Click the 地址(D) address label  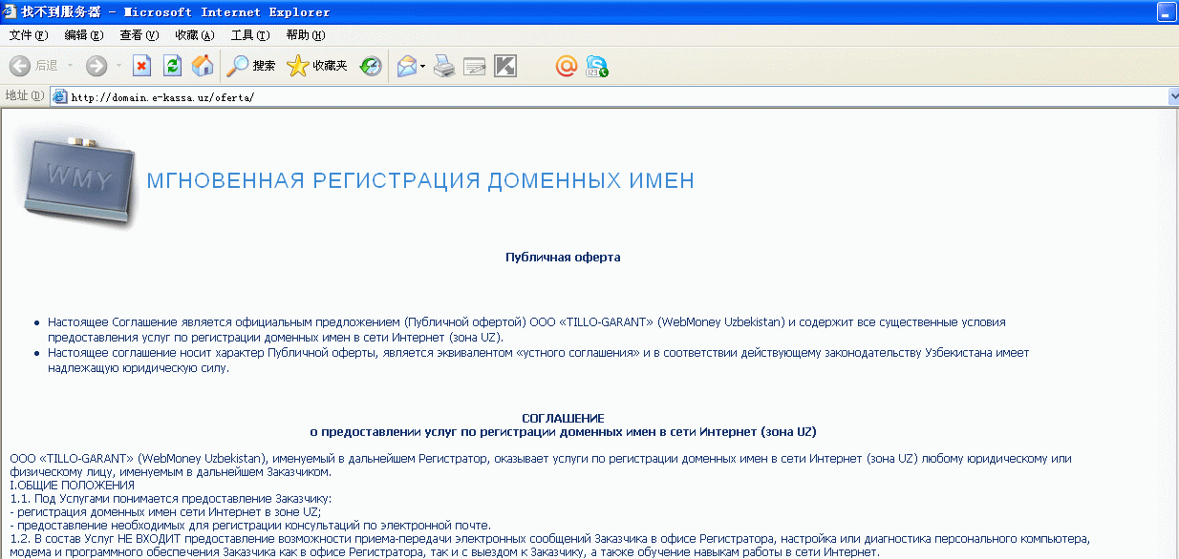tap(25, 96)
